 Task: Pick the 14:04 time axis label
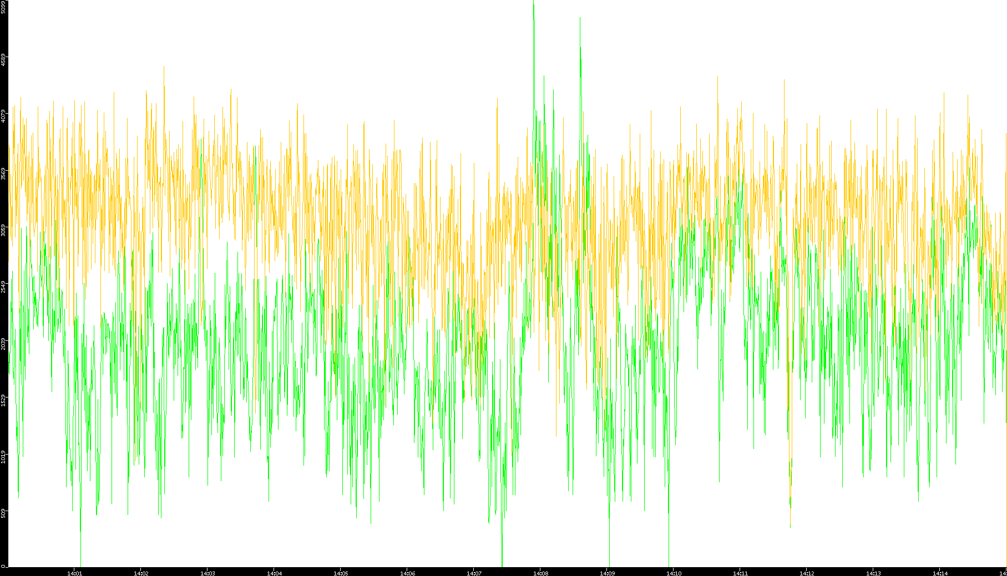274,573
